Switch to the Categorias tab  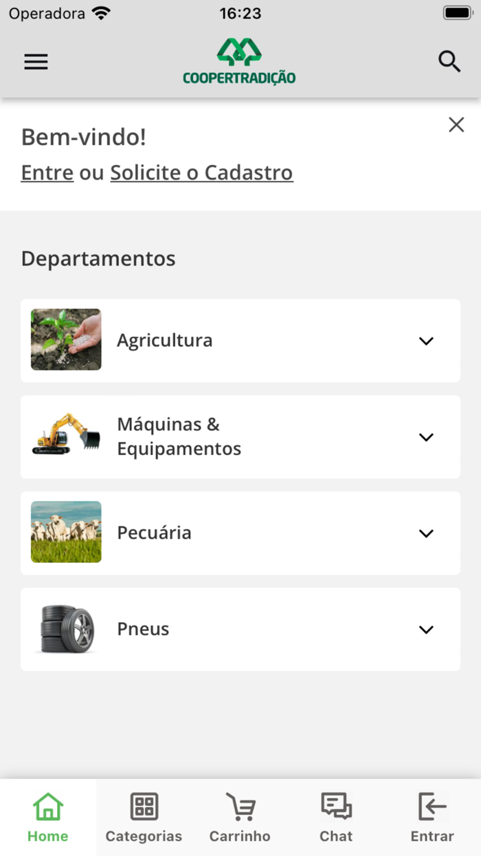tap(144, 817)
